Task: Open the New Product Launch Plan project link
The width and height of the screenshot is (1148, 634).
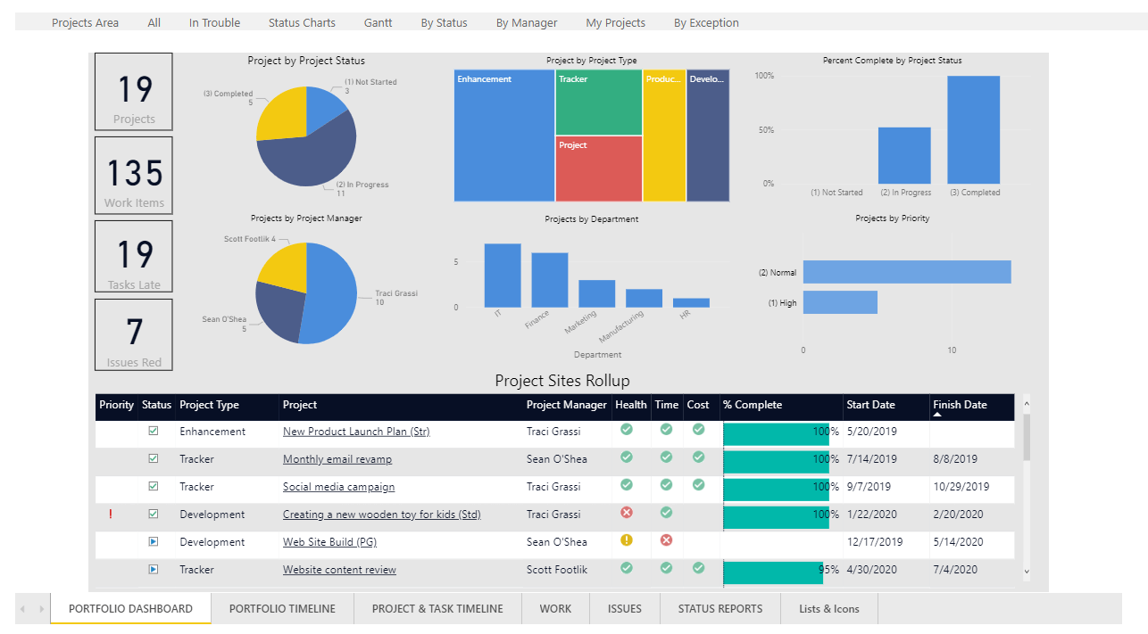Action: 355,431
